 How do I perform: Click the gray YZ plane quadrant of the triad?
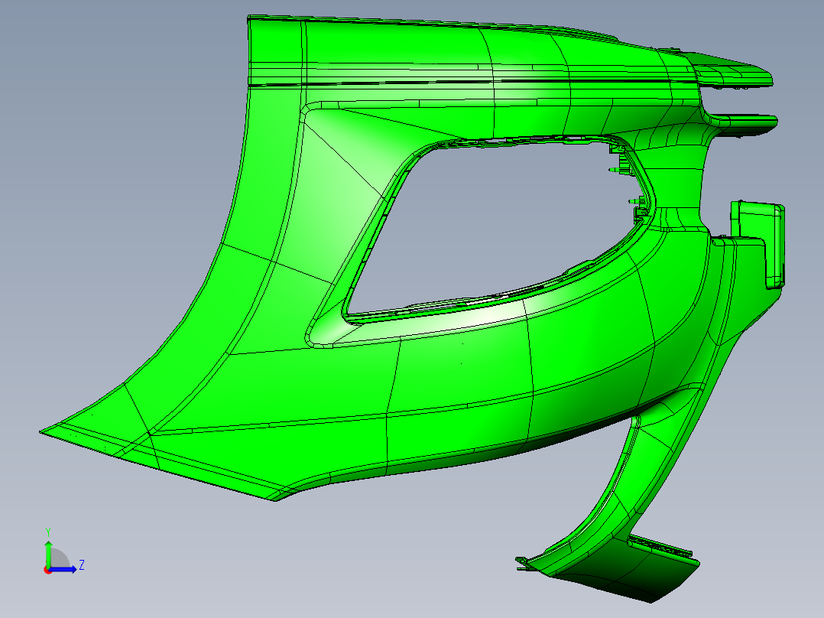pos(59,558)
